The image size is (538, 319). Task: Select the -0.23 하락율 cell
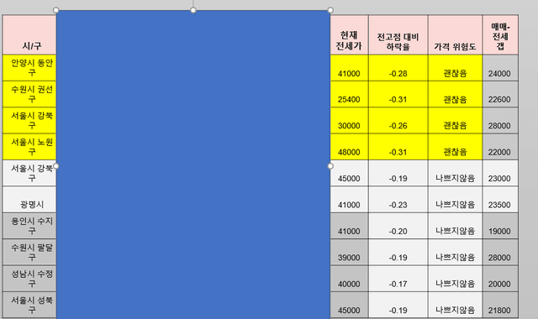pyautogui.click(x=398, y=200)
